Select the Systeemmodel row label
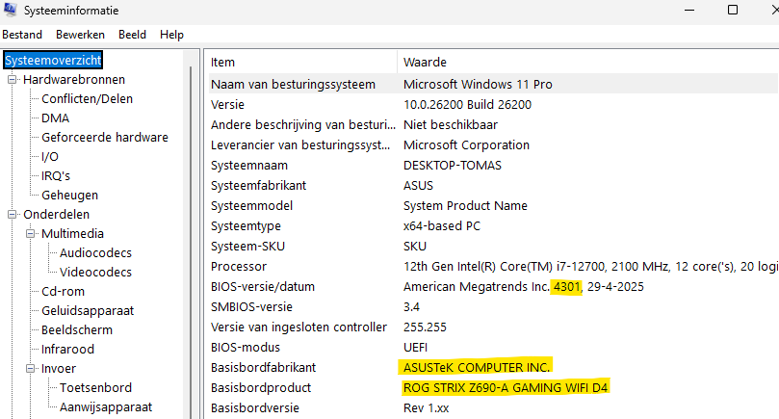Viewport: 779px width, 419px height. point(251,206)
